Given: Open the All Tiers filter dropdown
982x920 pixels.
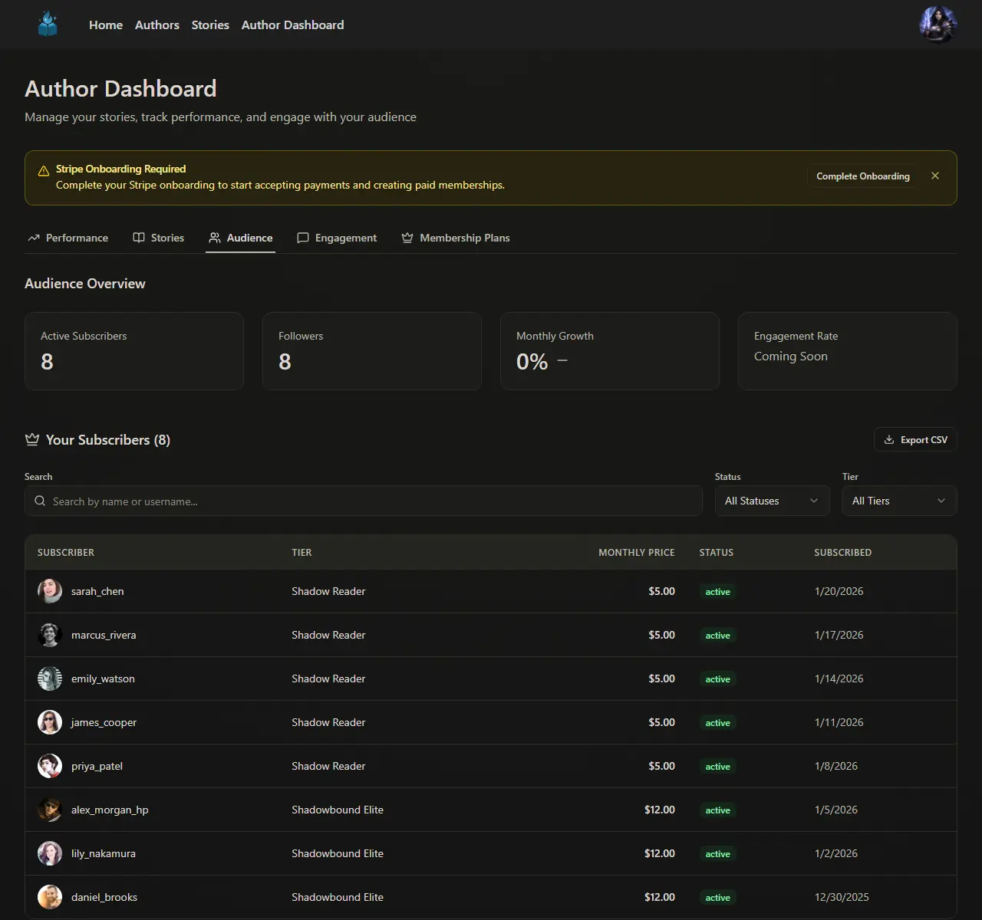Looking at the screenshot, I should 898,501.
